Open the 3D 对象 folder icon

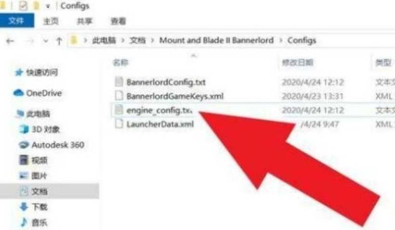coord(25,129)
